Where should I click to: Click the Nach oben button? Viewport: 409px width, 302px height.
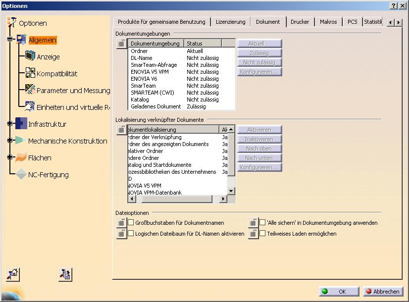pyautogui.click(x=259, y=149)
